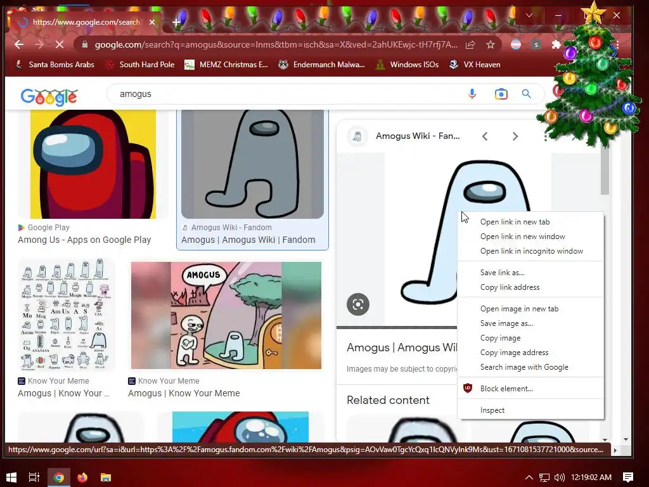Choose uBlock Block element...
Image resolution: width=649 pixels, height=487 pixels.
click(x=530, y=389)
